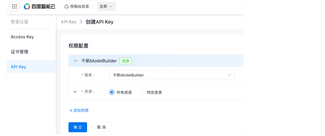Select the 特定资源 radio option

(142, 92)
